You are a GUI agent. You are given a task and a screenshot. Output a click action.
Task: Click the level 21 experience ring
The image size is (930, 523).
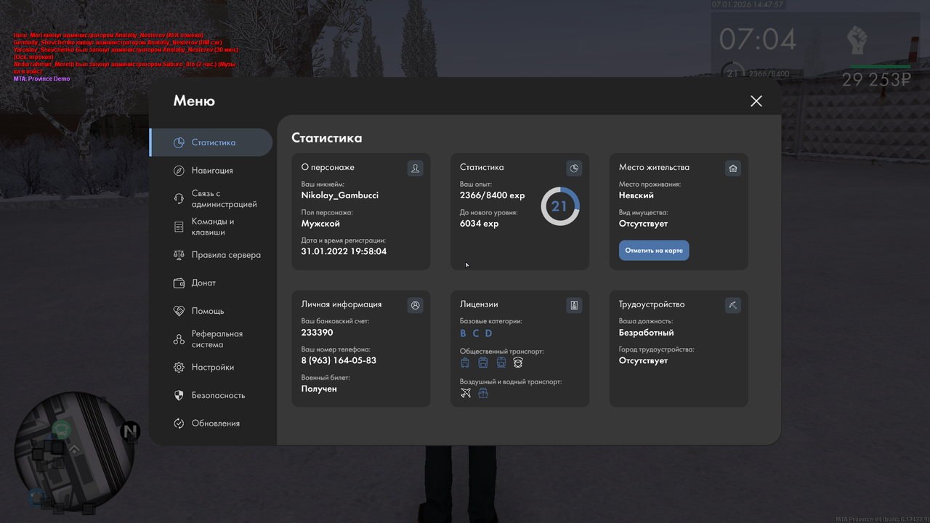pos(560,206)
